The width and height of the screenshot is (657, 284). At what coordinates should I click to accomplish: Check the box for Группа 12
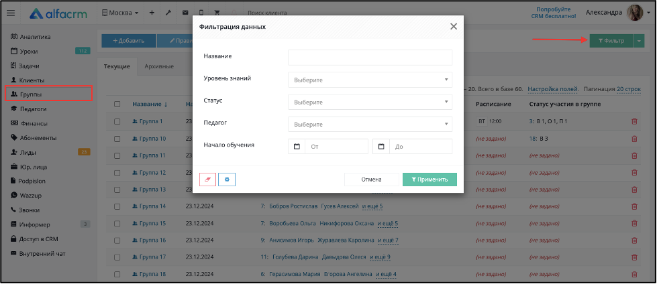tap(117, 172)
